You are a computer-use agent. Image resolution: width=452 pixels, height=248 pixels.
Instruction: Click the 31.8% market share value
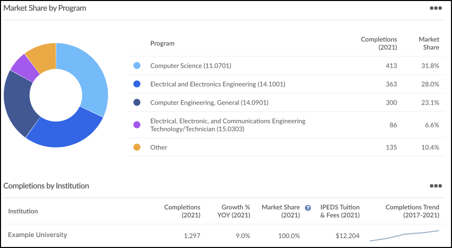[x=430, y=66]
